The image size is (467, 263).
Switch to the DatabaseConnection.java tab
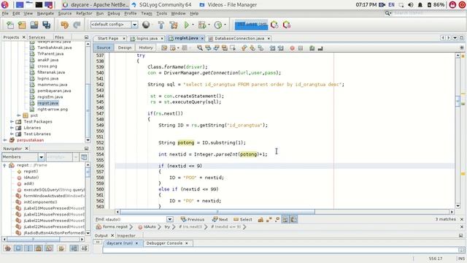coord(239,39)
